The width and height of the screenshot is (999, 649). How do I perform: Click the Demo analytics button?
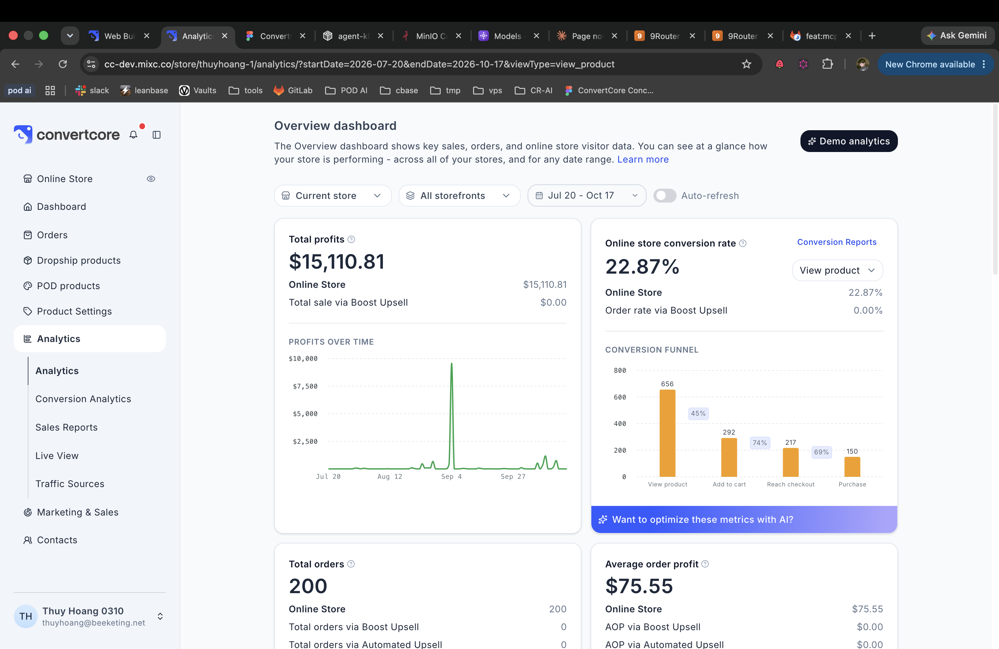(849, 141)
